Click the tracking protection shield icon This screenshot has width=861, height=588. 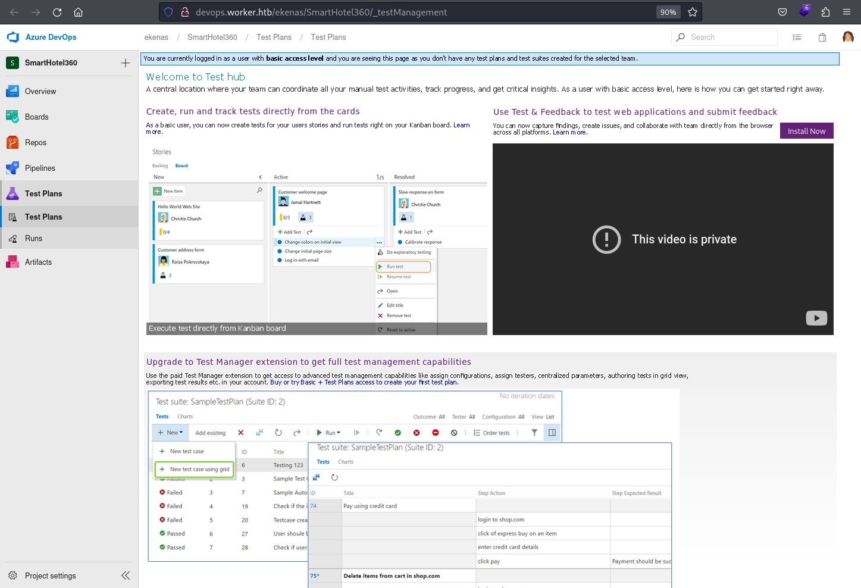click(168, 12)
